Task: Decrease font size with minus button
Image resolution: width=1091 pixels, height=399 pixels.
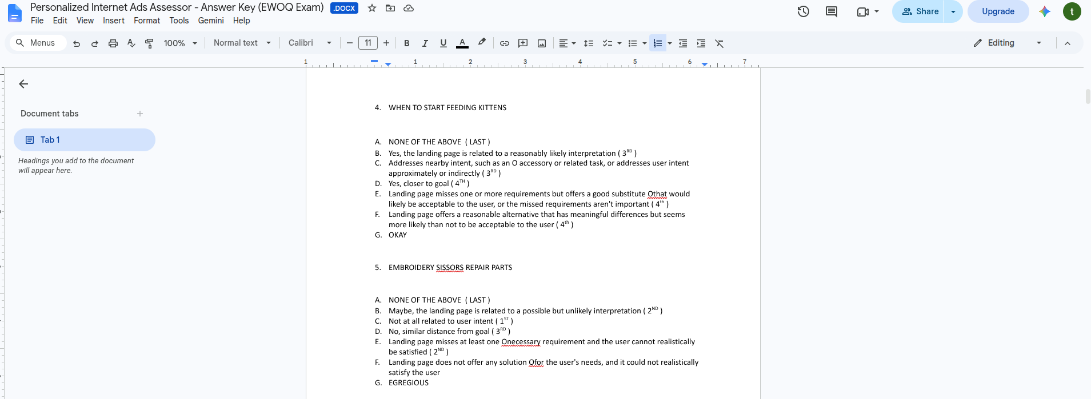Action: coord(350,43)
